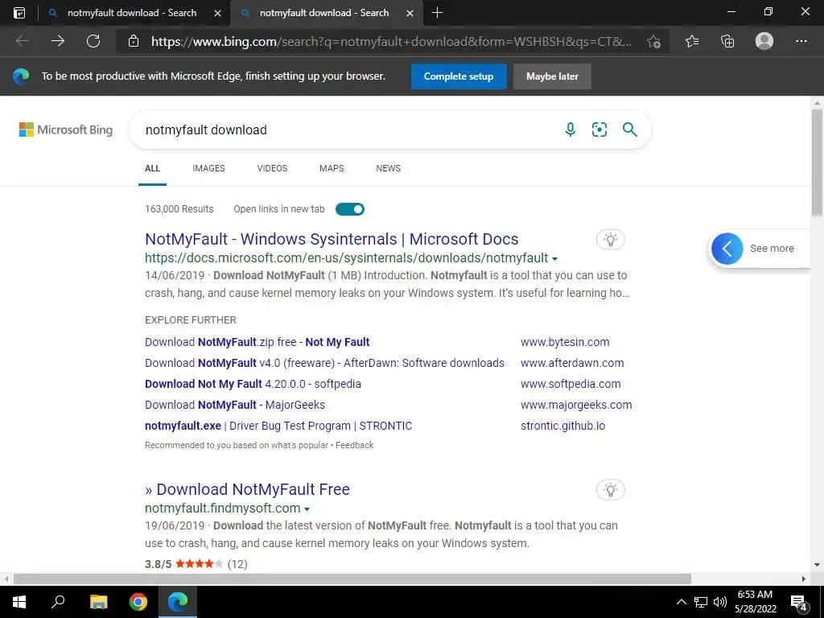This screenshot has width=824, height=618.
Task: Go back using the browser back arrow
Action: [22, 41]
